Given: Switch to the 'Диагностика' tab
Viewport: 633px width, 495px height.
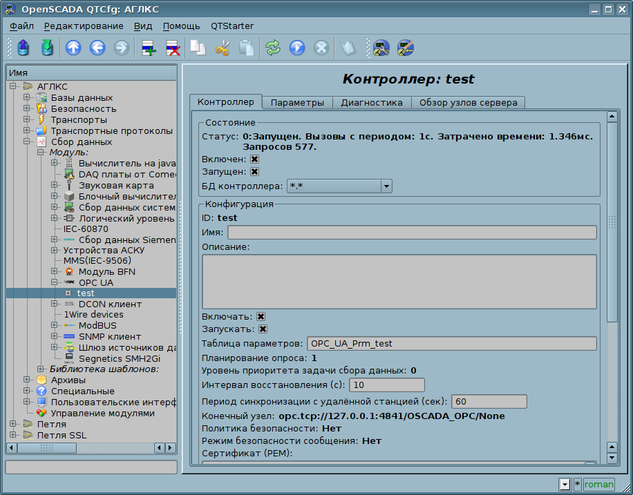Looking at the screenshot, I should 372,102.
